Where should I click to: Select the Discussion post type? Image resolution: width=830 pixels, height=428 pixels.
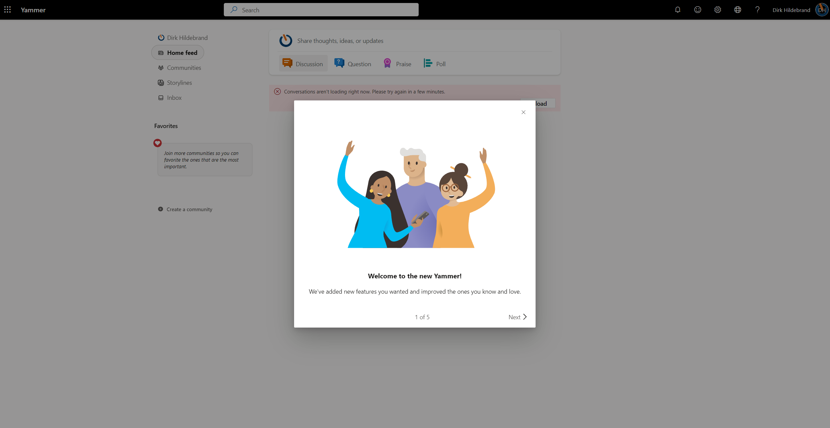coord(303,64)
